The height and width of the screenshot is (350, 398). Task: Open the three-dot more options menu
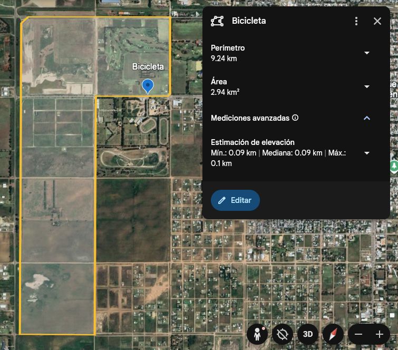[x=356, y=21]
